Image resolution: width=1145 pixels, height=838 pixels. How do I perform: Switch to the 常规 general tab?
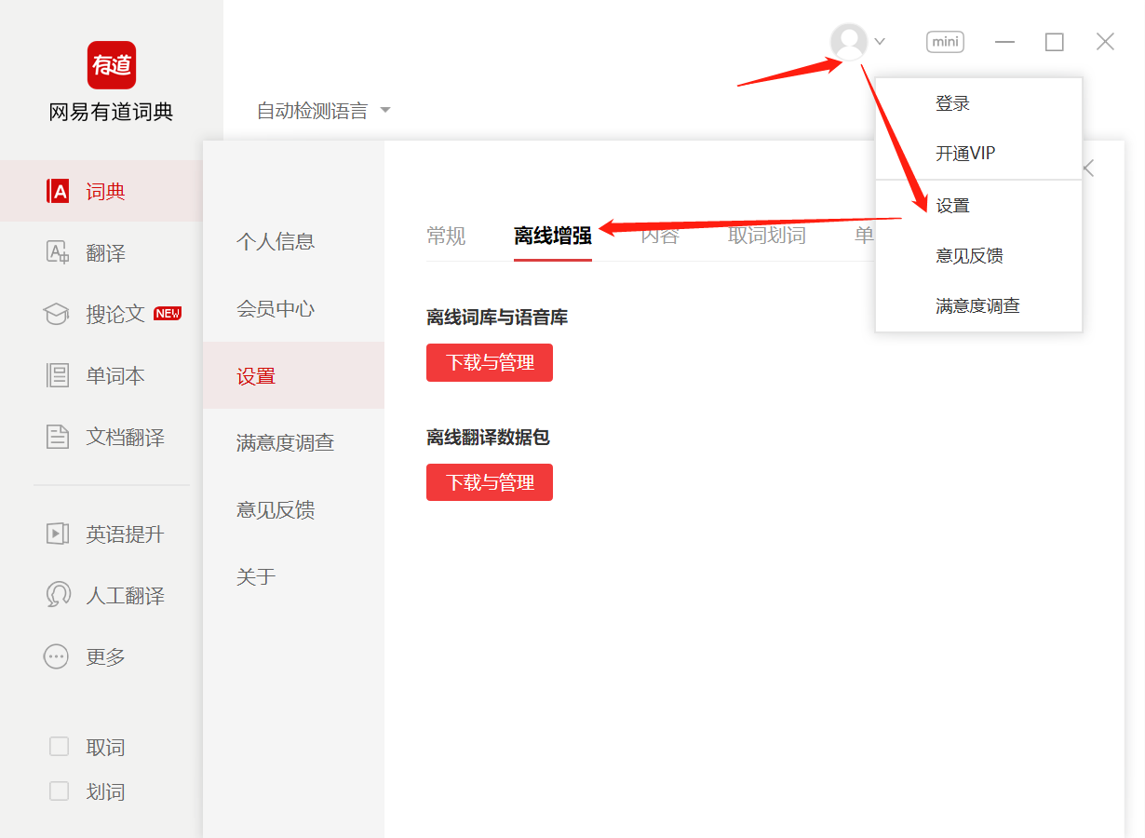(446, 237)
